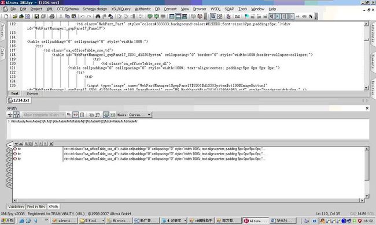Screen dimensions: 376x225
Task: Click the second green Validate icon
Action: (156, 16)
